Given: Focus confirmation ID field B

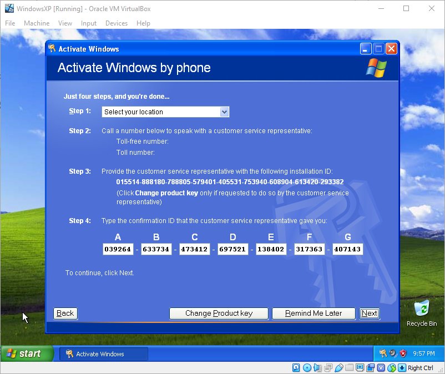Looking at the screenshot, I should 156,249.
